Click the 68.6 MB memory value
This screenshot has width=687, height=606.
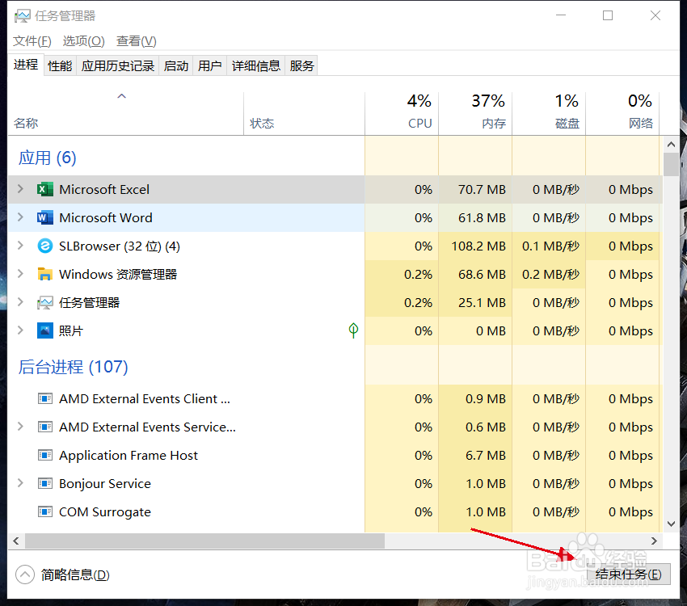tap(482, 275)
